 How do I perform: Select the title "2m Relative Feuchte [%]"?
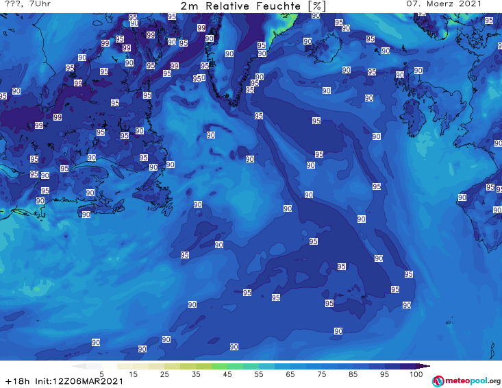pyautogui.click(x=253, y=6)
